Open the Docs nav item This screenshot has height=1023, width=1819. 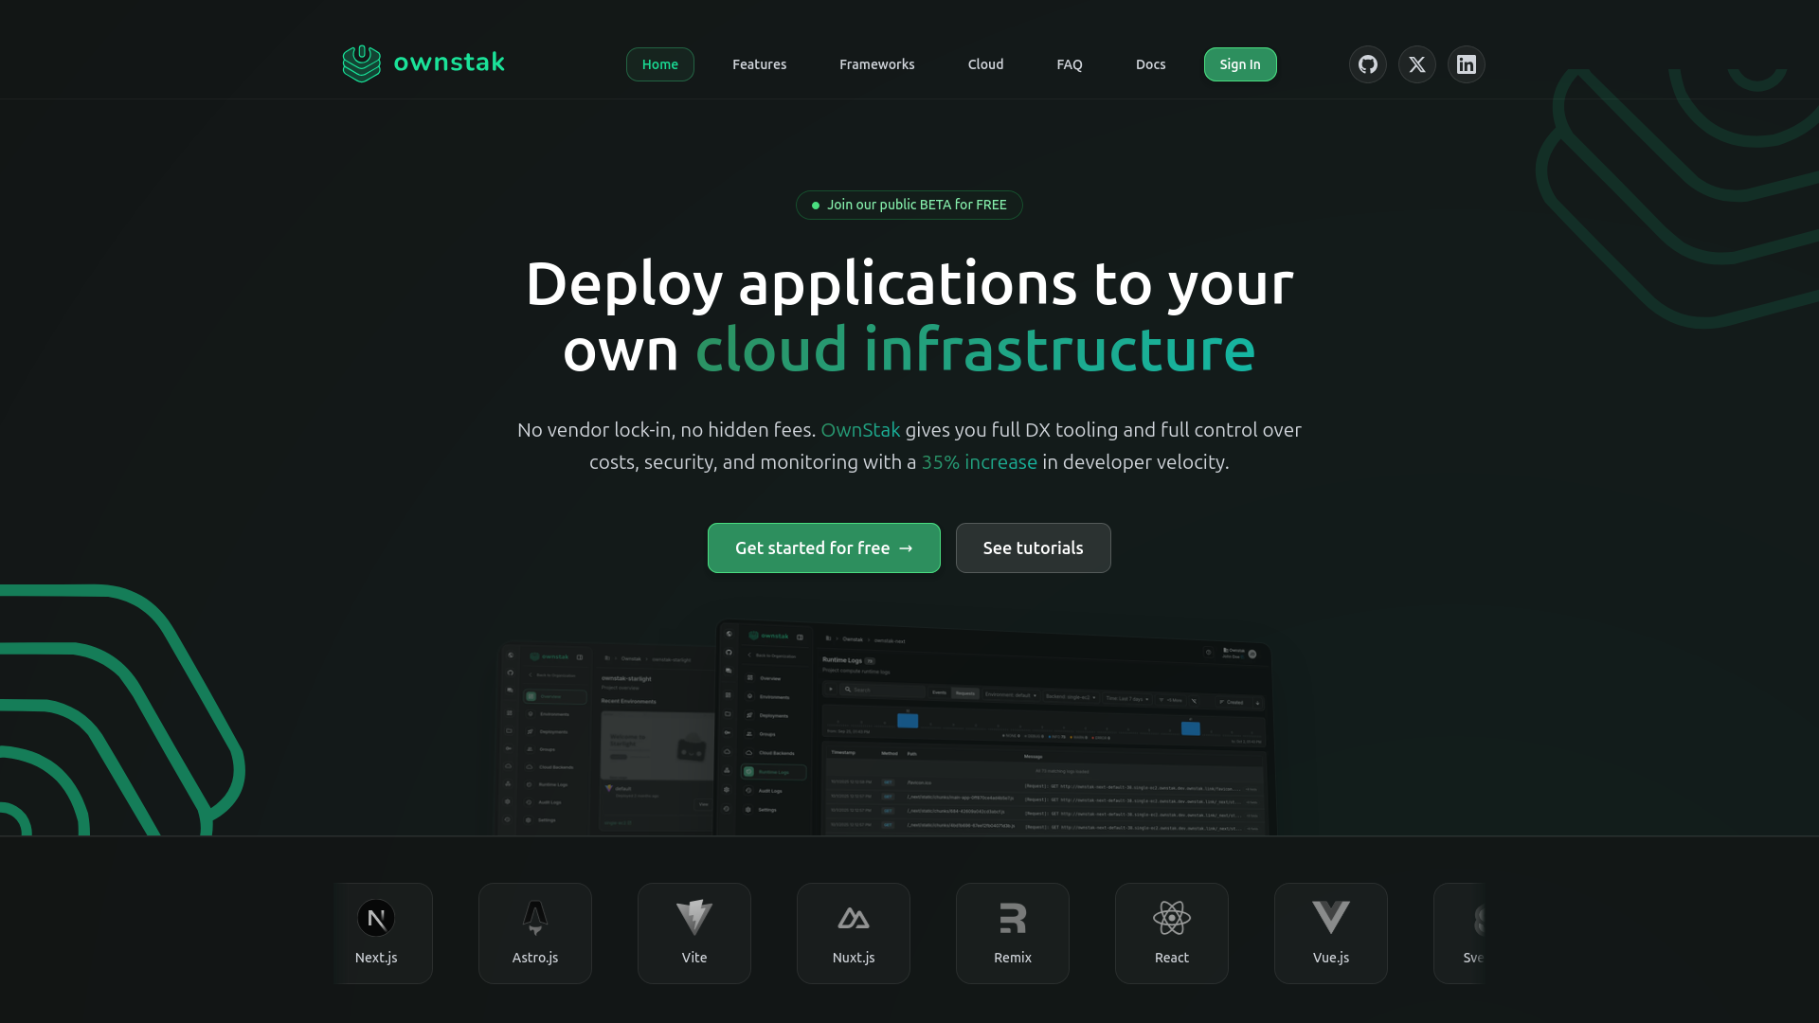point(1150,64)
